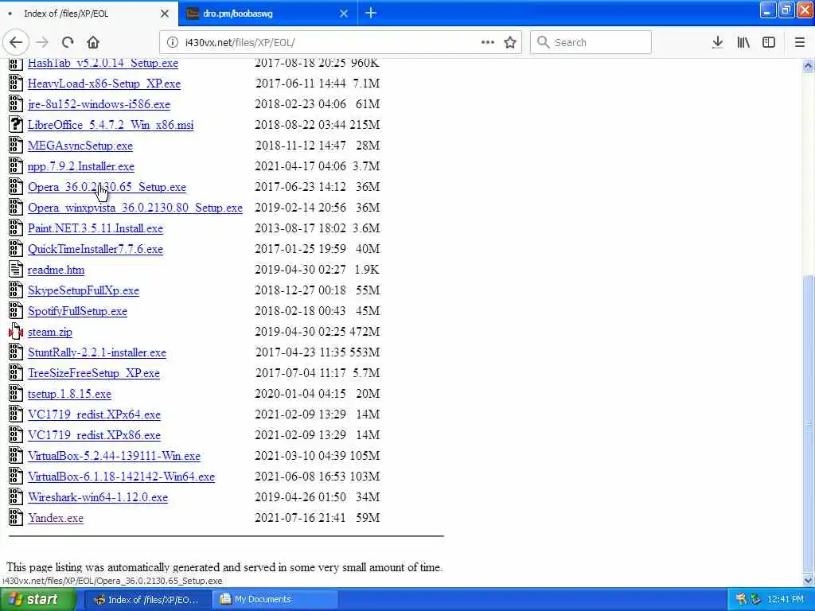Download QuickTimeInstaller7.7.6.exe

[96, 249]
